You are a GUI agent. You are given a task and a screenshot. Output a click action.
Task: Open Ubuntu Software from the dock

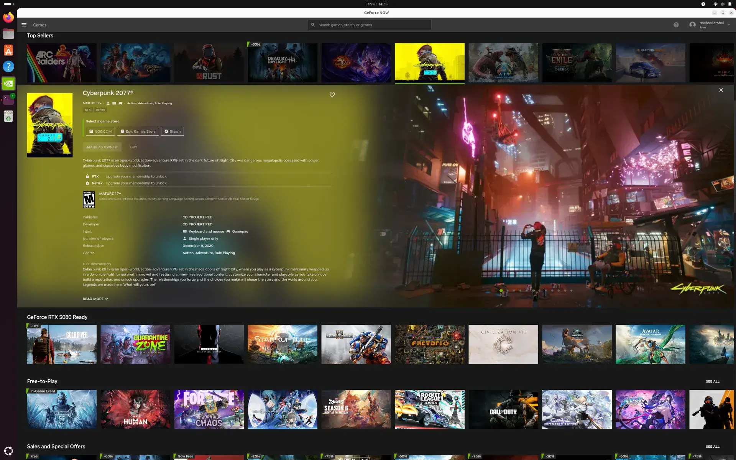[8, 50]
